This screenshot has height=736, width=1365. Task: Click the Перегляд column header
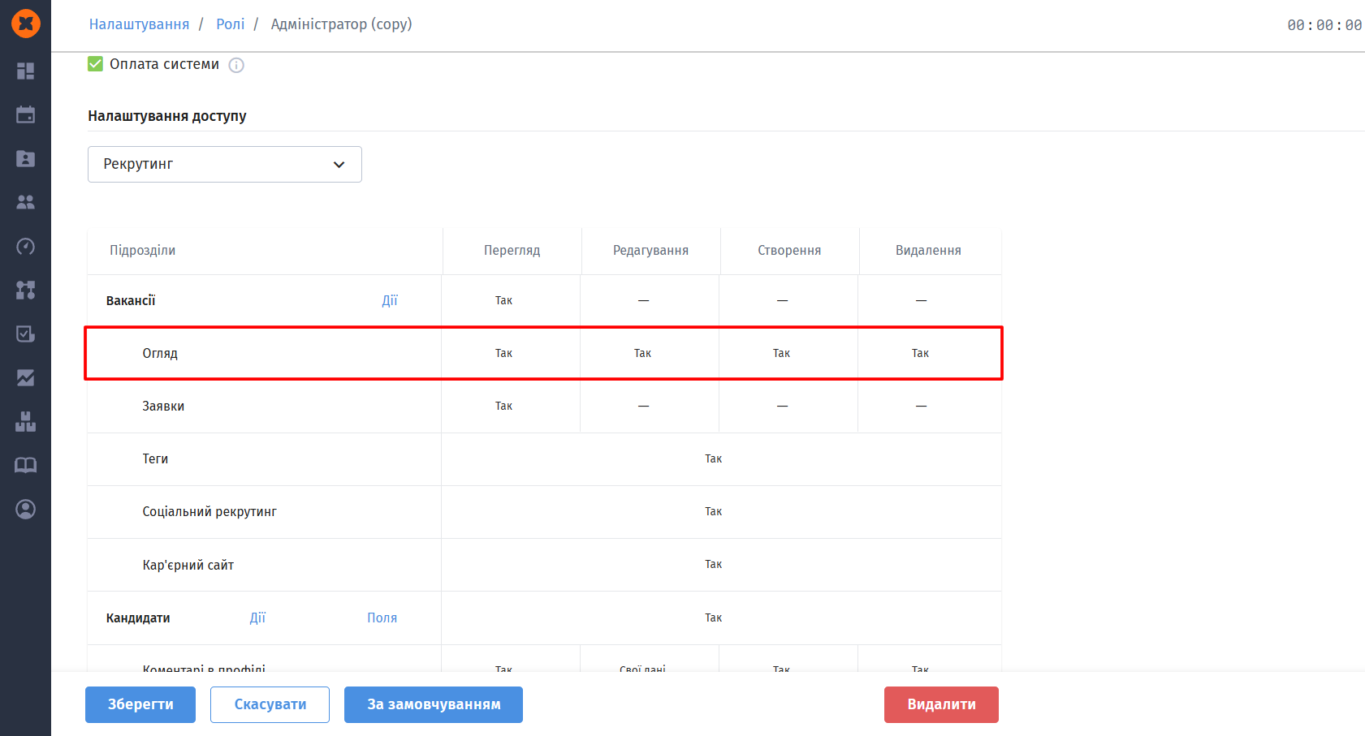(x=512, y=250)
